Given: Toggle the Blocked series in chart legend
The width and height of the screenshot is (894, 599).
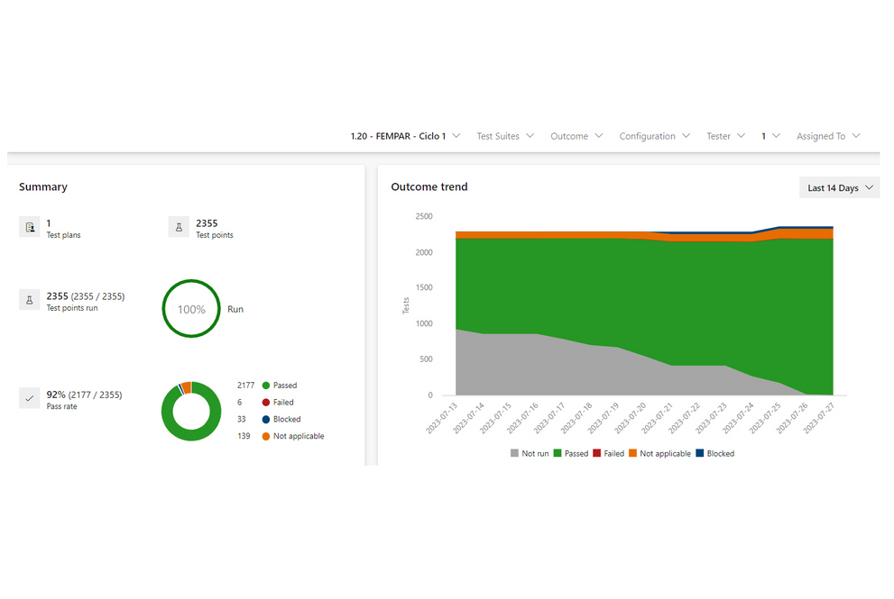Looking at the screenshot, I should click(x=714, y=454).
